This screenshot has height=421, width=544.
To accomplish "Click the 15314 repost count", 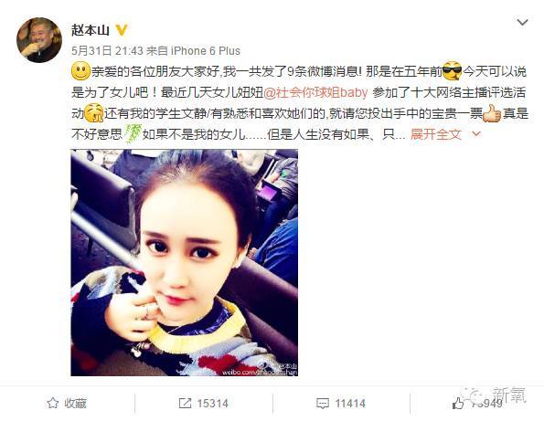I will pyautogui.click(x=213, y=404).
